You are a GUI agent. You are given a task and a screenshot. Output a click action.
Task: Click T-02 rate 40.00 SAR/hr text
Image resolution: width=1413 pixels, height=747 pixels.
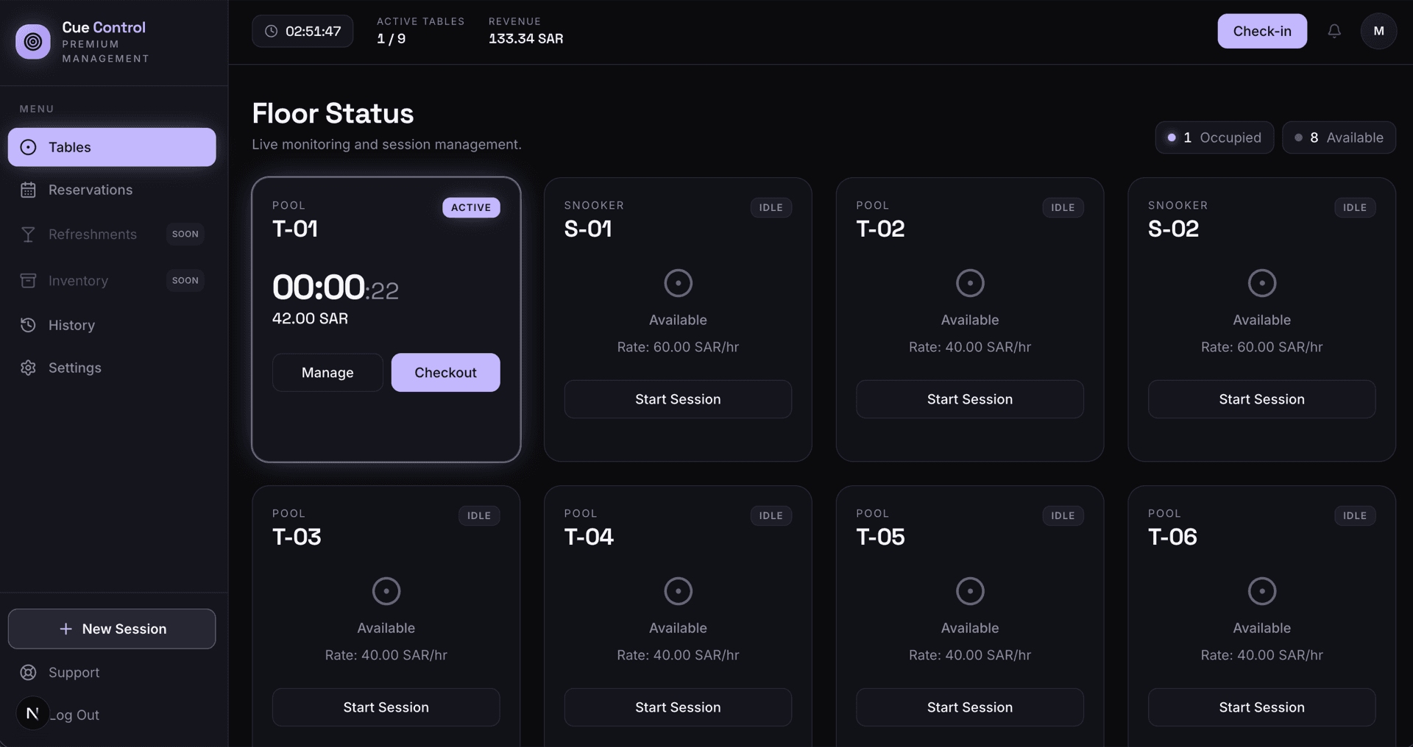(x=970, y=347)
